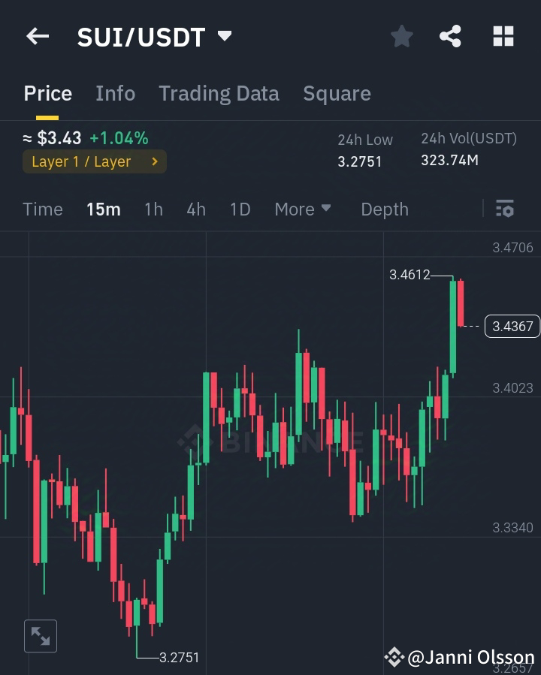
Task: Go back using the arrow icon
Action: click(x=37, y=36)
